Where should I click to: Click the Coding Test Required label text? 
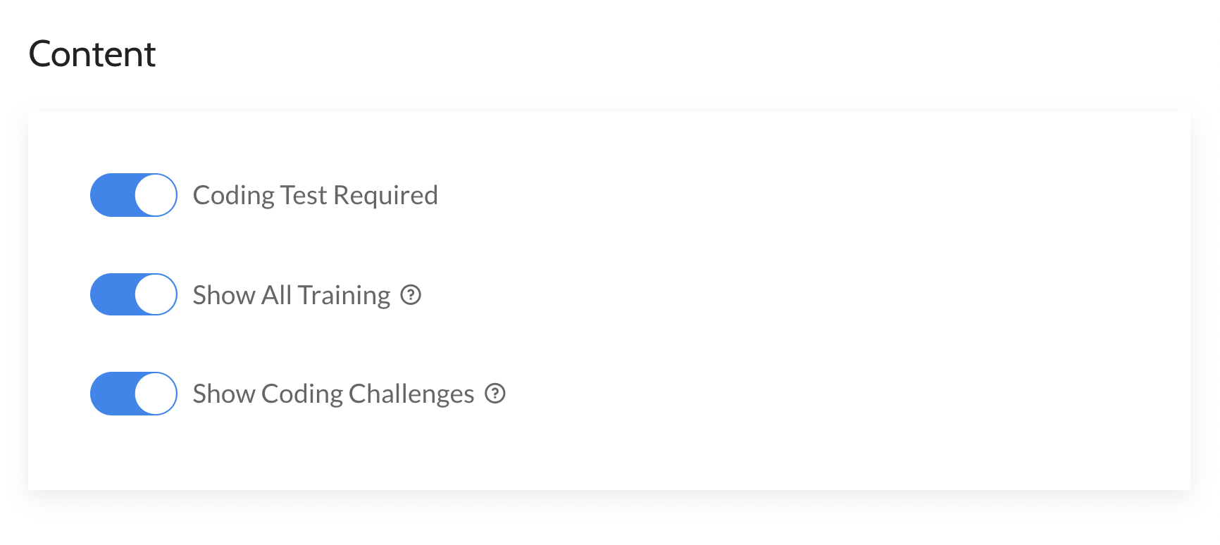[x=315, y=195]
